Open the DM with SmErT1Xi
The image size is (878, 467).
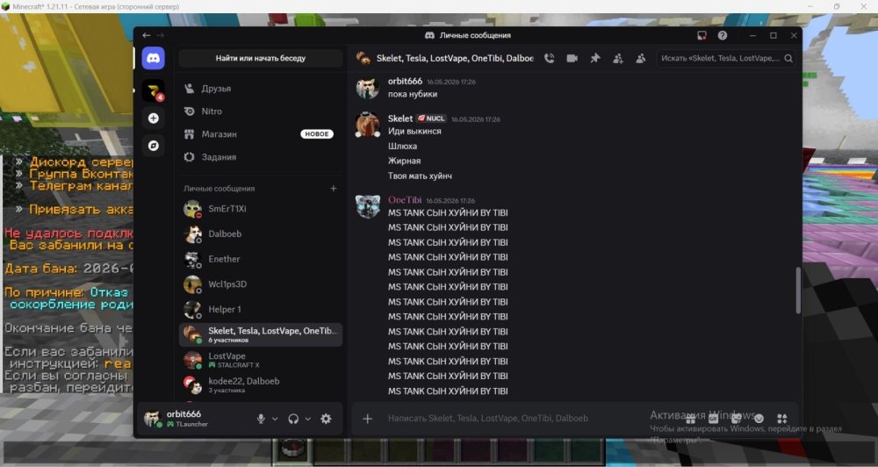coord(261,209)
